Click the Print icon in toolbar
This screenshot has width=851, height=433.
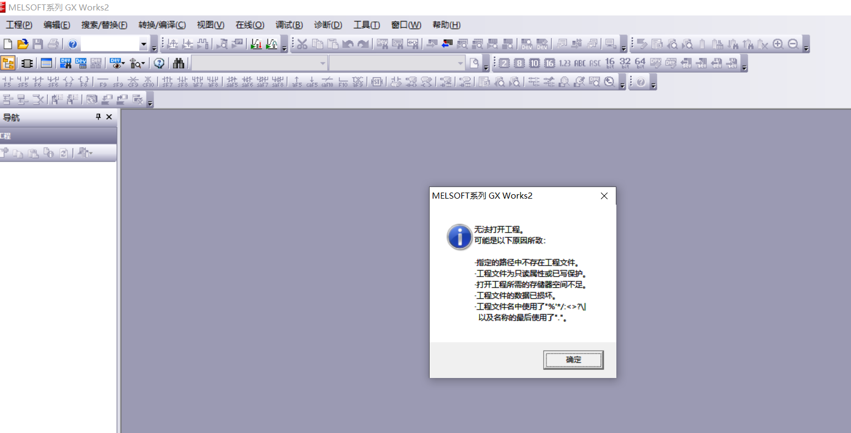click(x=53, y=44)
